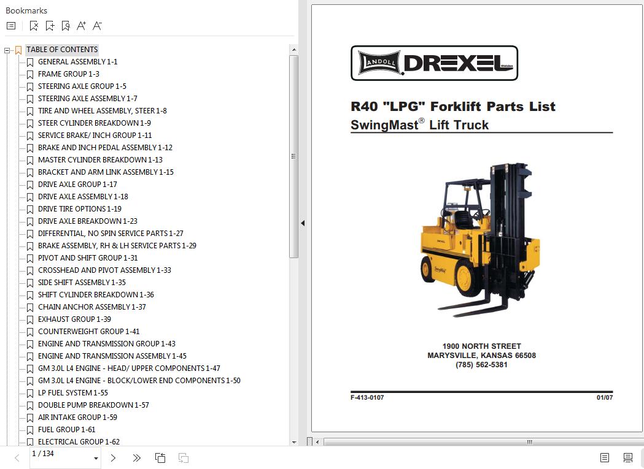Switch to continuous scrolling view icon
Image resolution: width=644 pixels, height=469 pixels.
pyautogui.click(x=628, y=458)
